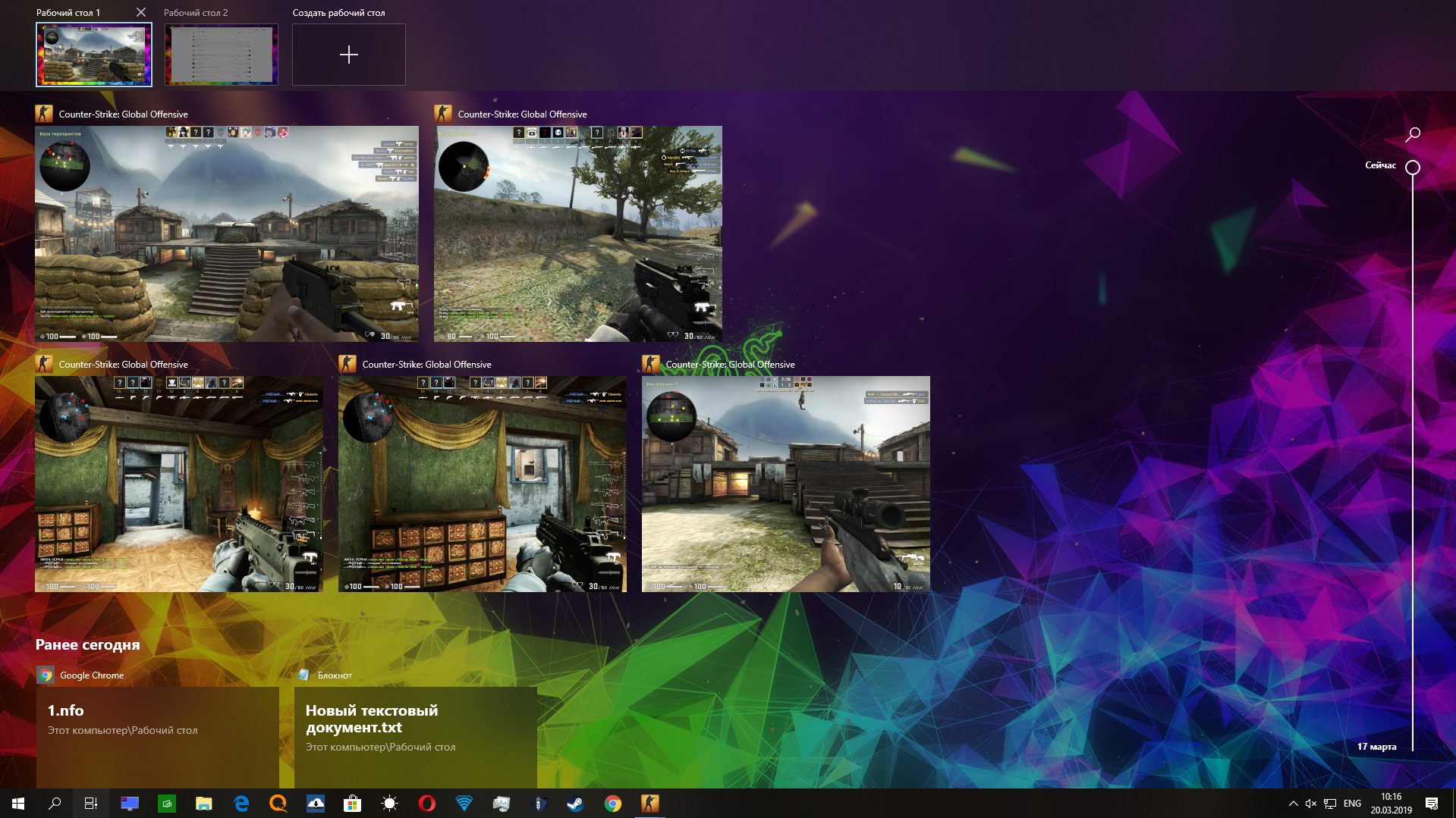
Task: Expand hidden system tray icons chevron
Action: click(1293, 804)
